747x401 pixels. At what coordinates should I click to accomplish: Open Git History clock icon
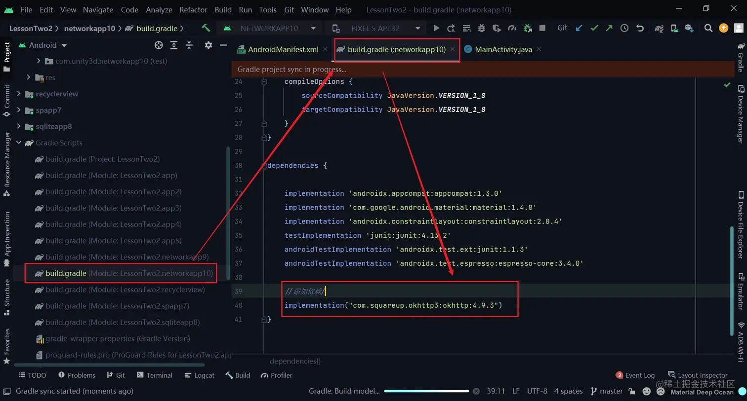coord(624,28)
